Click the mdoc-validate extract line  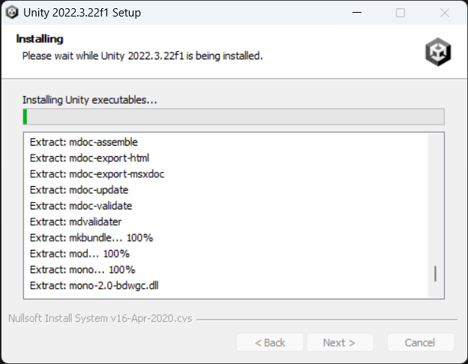point(81,206)
